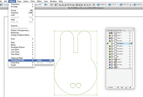Toggle visibility box of Layer 7
The width and height of the screenshot is (143, 97).
pos(108,60)
